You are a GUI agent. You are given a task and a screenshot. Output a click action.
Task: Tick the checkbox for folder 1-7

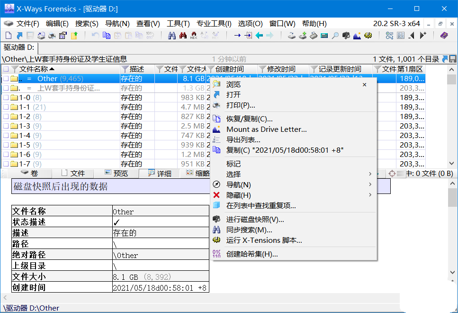(6, 164)
